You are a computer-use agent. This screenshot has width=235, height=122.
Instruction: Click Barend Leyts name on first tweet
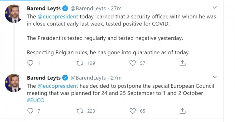tap(44, 8)
